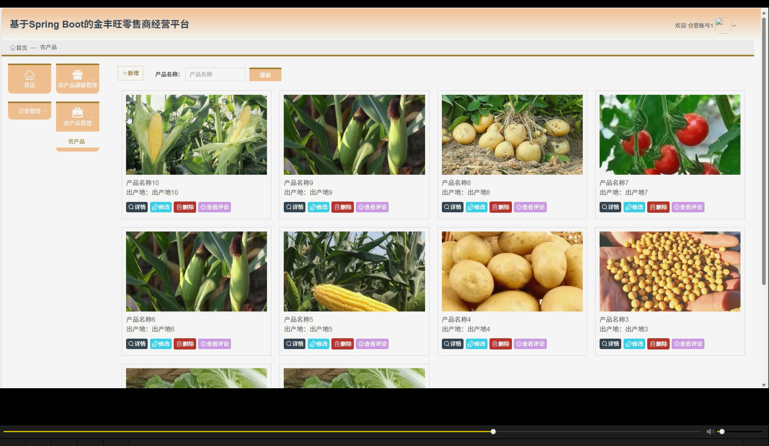769x446 pixels.
Task: Click the 搜索 search button
Action: [x=265, y=75]
